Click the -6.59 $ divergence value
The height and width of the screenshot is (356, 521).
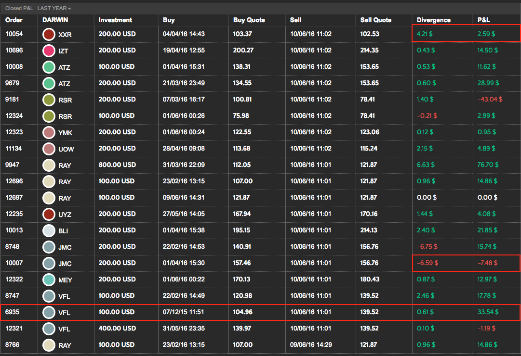click(x=427, y=263)
